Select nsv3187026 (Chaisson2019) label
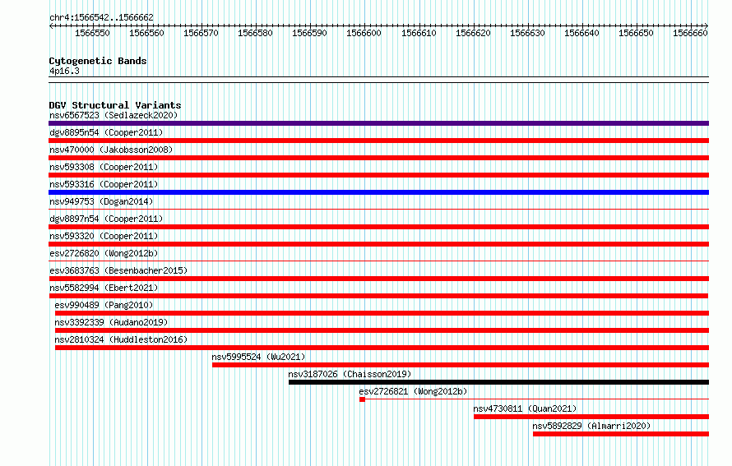This screenshot has height=466, width=732. click(x=350, y=374)
